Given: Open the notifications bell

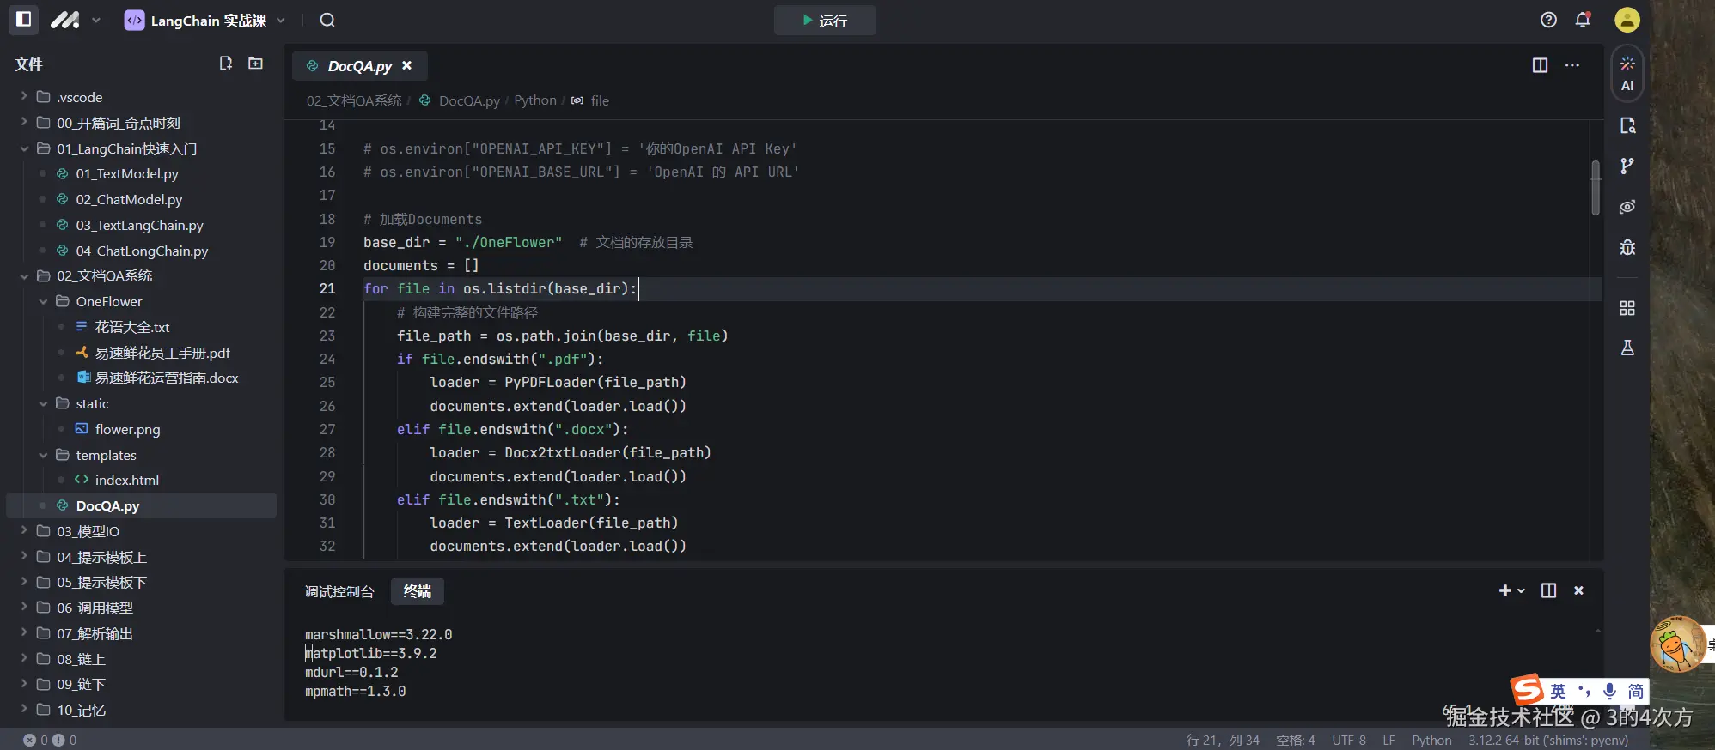Looking at the screenshot, I should [x=1583, y=20].
